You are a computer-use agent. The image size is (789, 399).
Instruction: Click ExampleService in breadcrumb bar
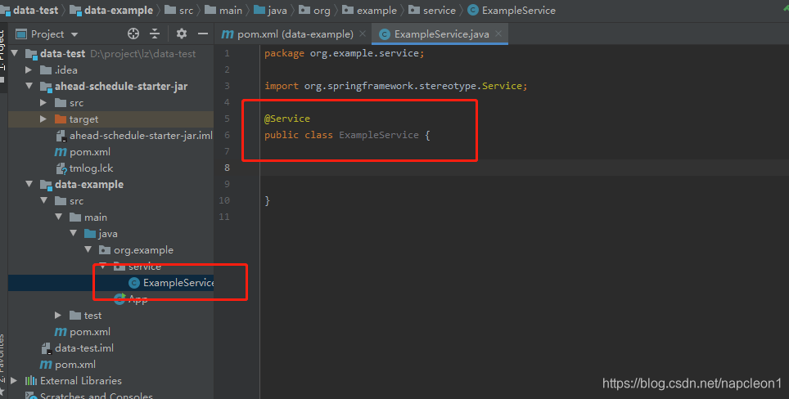512,10
